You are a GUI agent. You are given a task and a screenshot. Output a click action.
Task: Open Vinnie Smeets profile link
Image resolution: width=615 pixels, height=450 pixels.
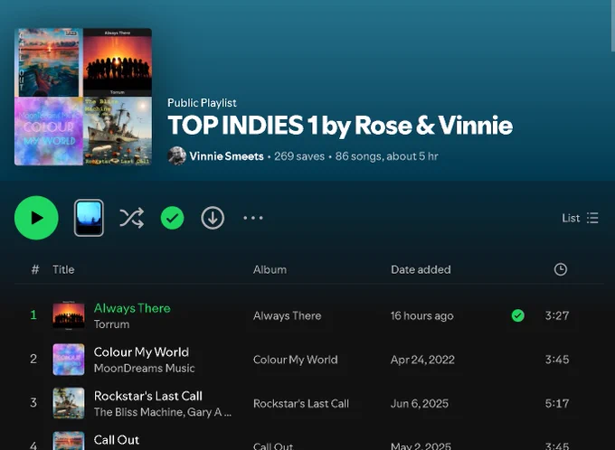(x=226, y=156)
